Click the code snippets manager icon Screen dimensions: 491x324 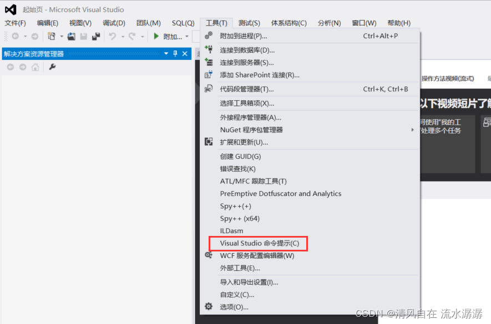click(x=209, y=89)
